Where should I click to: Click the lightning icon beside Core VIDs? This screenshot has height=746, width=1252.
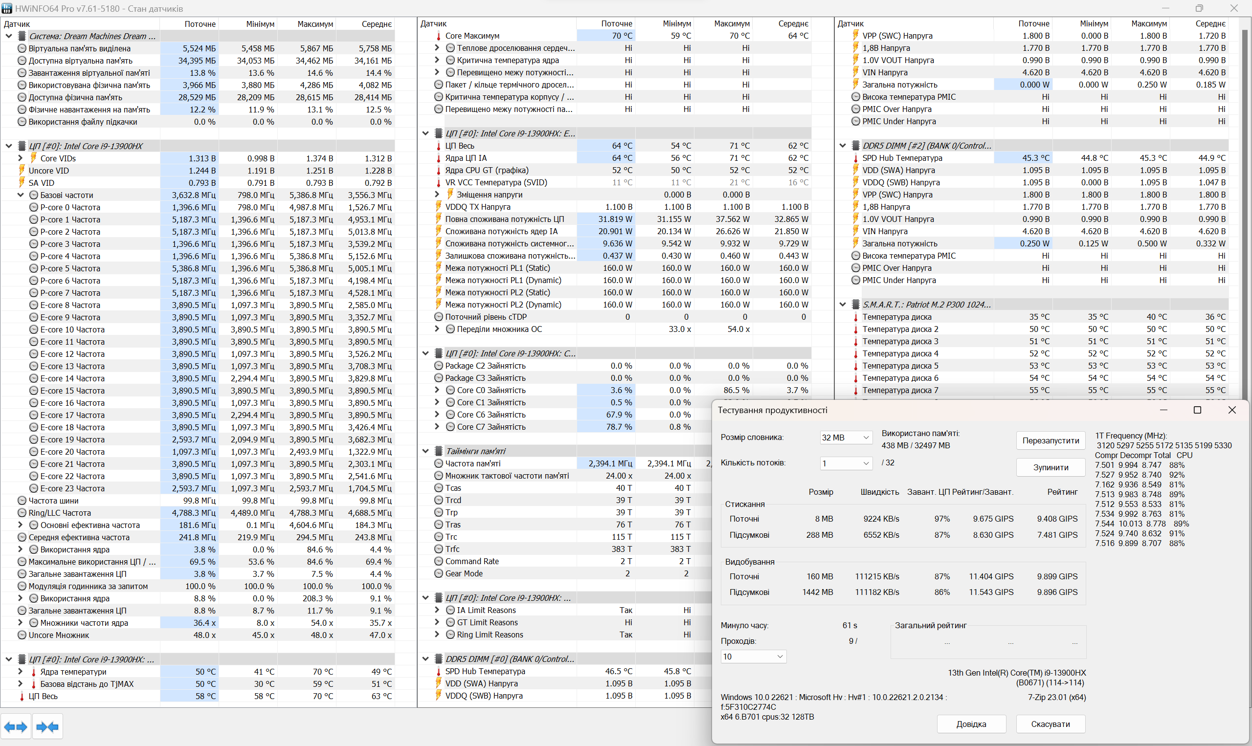[x=34, y=158]
